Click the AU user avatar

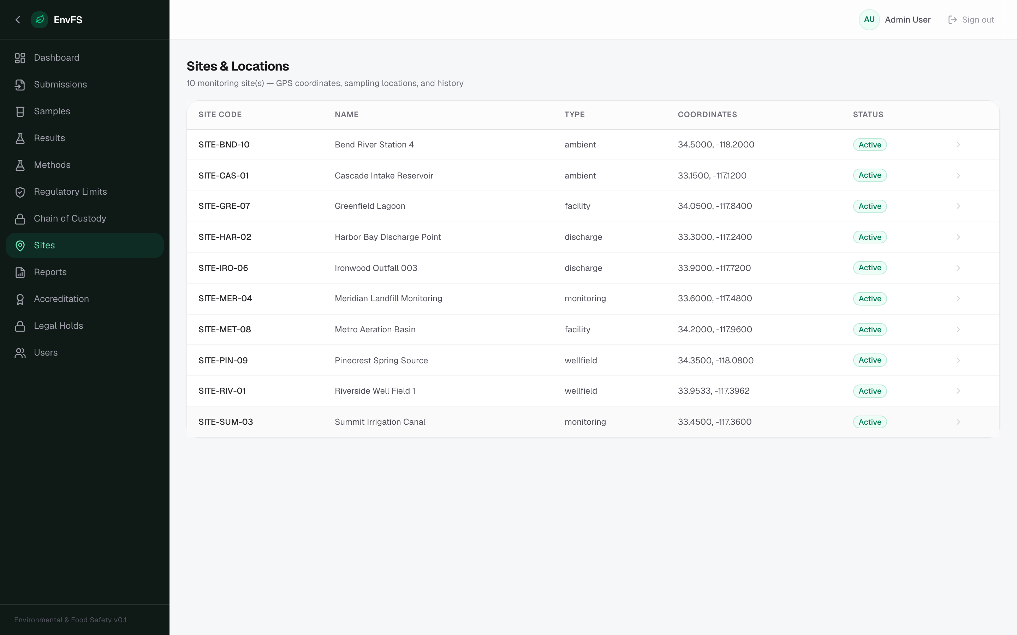(x=869, y=20)
